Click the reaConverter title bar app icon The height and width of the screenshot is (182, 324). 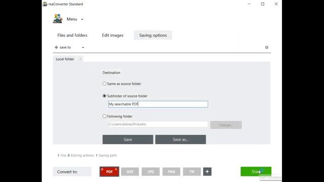[45, 4]
